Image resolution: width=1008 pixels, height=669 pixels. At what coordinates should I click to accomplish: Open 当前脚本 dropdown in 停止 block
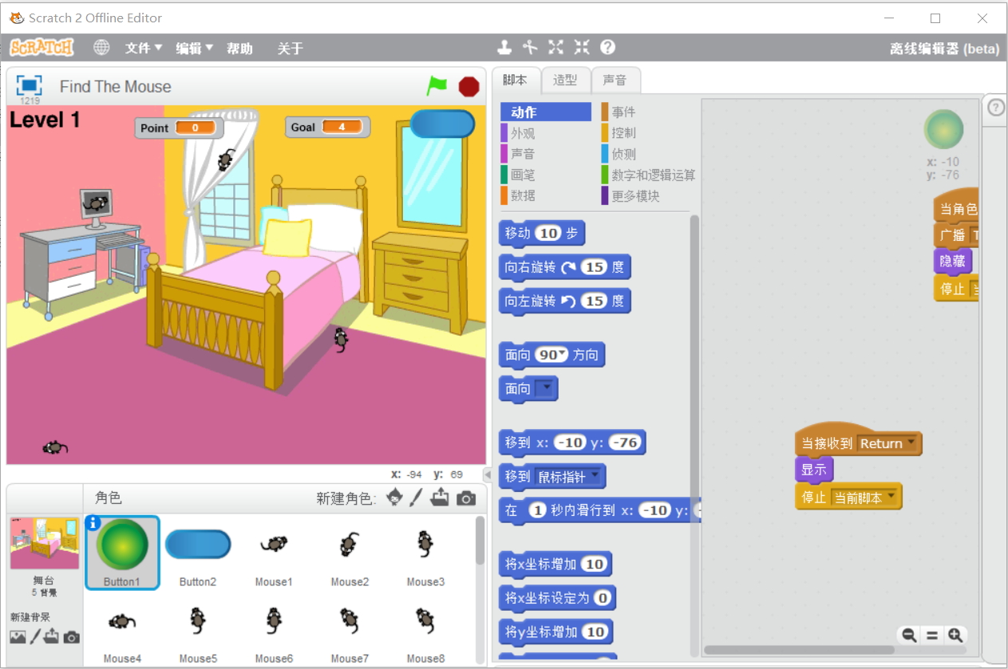[890, 497]
